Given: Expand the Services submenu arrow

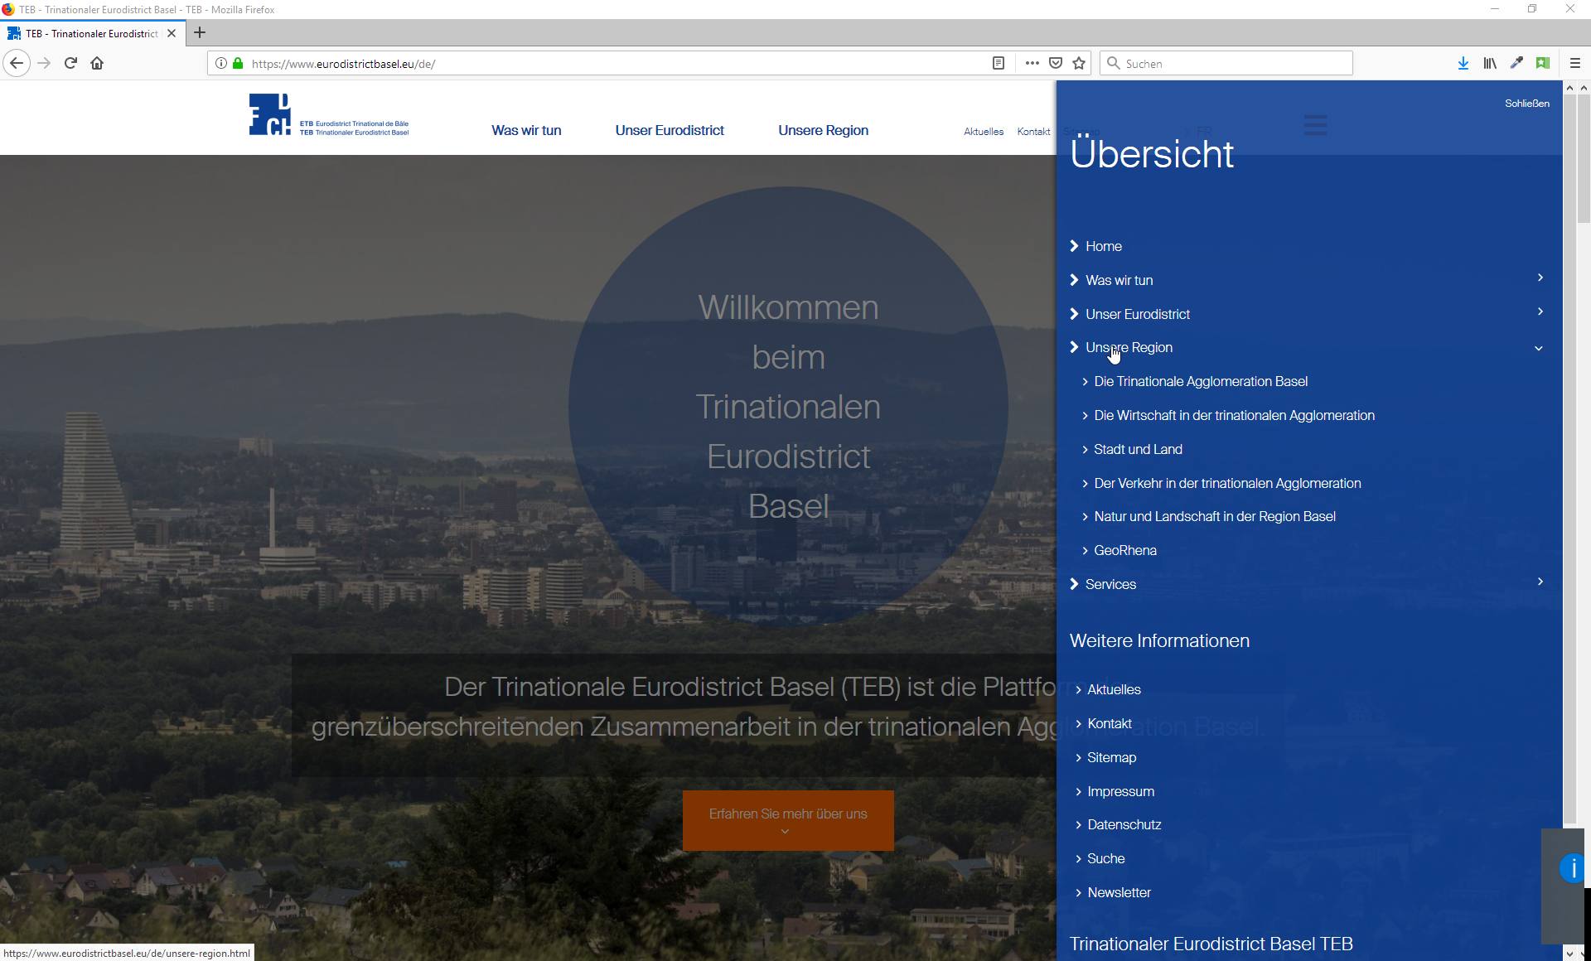Looking at the screenshot, I should 1540,582.
